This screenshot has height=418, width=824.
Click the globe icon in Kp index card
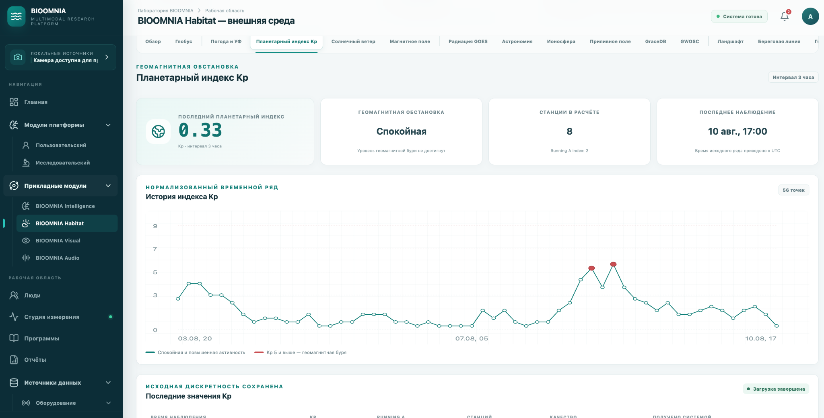158,131
